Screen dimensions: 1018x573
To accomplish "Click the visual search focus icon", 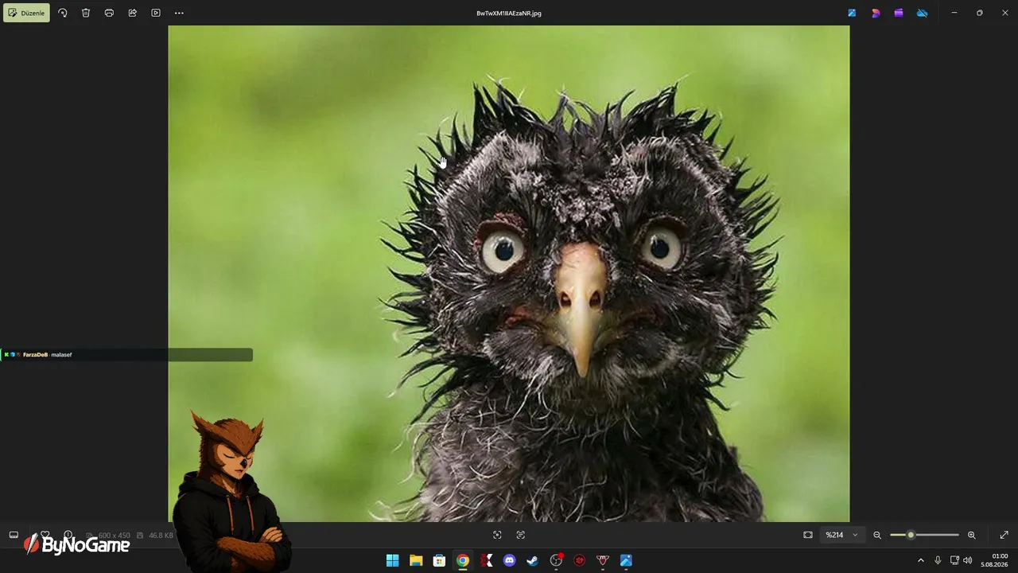I will pos(497,535).
